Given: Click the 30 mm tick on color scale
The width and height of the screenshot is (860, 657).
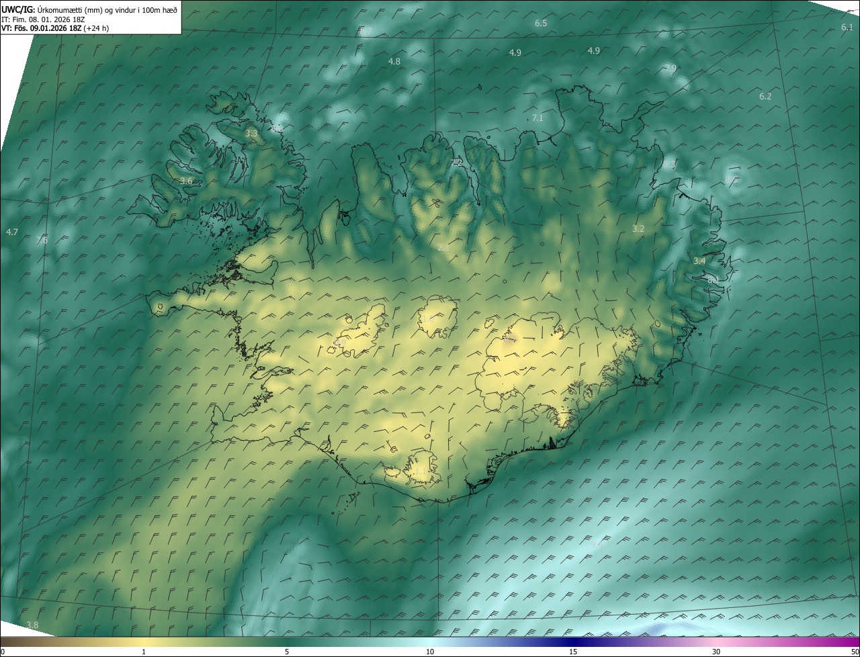Looking at the screenshot, I should [x=716, y=651].
